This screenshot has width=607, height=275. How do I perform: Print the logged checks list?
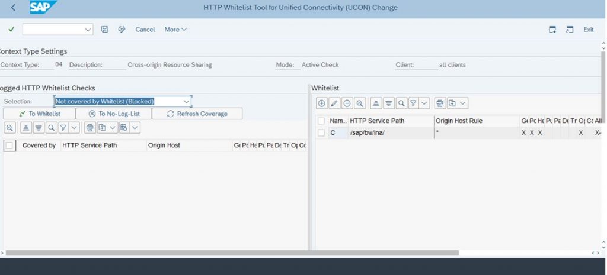coord(90,128)
